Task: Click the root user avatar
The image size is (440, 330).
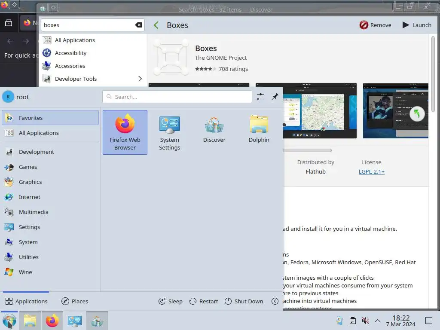Action: 8,97
